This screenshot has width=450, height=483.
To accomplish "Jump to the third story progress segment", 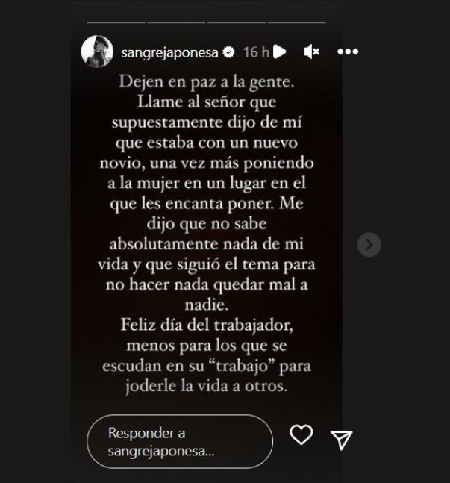I will tap(237, 22).
